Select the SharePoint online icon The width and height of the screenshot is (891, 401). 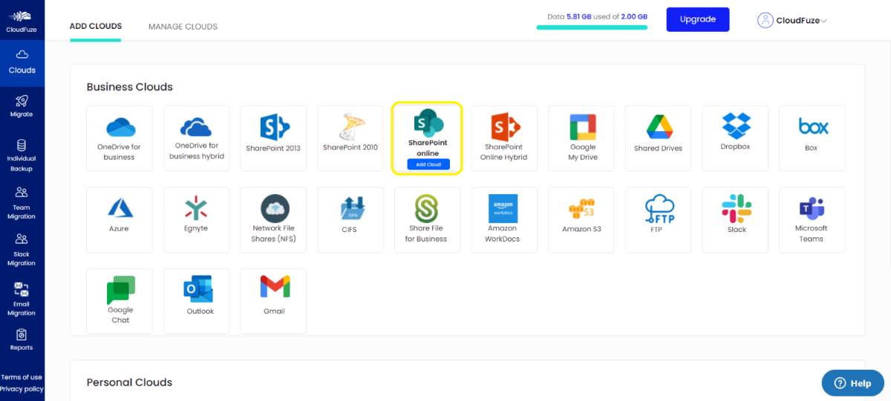(427, 122)
